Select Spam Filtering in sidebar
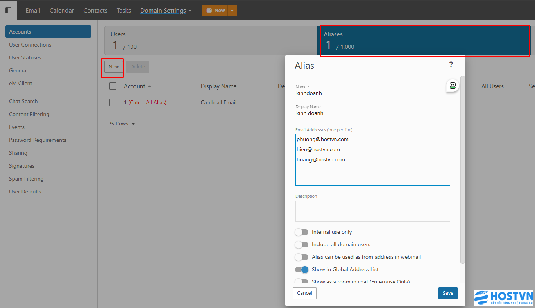This screenshot has height=308, width=535. click(26, 179)
